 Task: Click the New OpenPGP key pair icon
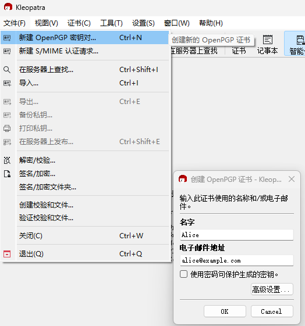coord(7,38)
